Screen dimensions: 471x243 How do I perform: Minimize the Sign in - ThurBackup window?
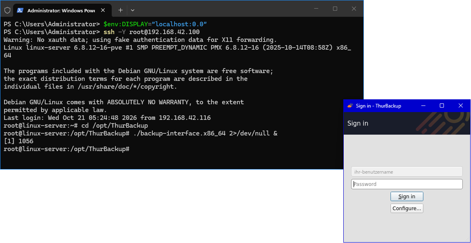pyautogui.click(x=423, y=106)
